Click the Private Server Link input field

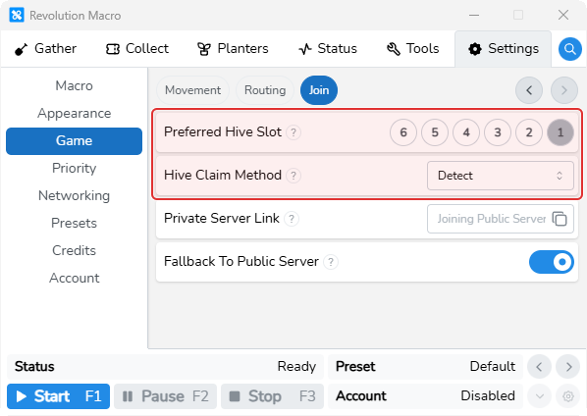pos(501,219)
